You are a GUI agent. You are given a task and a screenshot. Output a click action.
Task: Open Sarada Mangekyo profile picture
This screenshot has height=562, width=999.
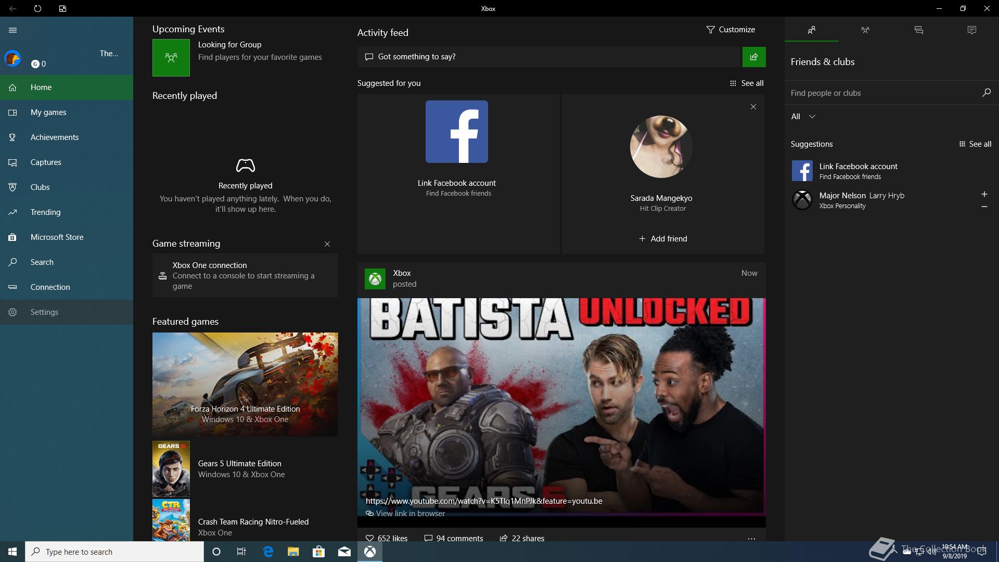click(661, 147)
